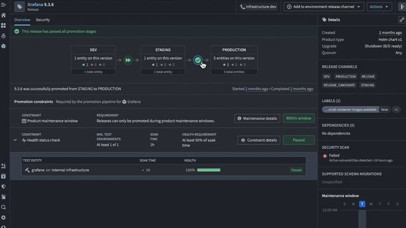Open the round emblem icon below the person icon

(3, 46)
